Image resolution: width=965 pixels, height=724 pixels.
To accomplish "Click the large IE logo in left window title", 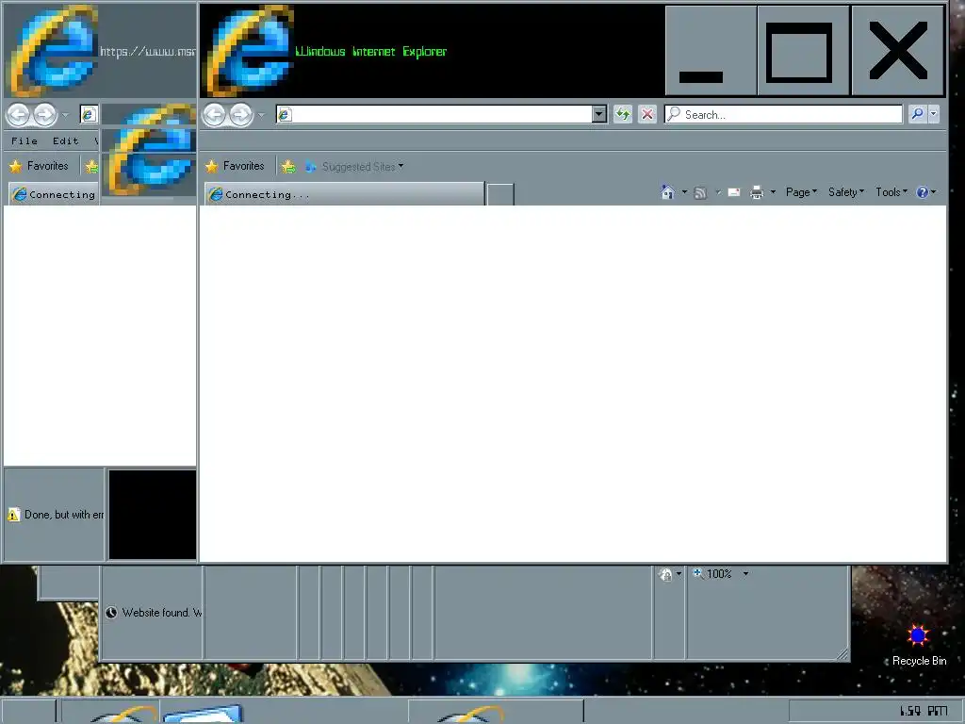I will (53, 51).
